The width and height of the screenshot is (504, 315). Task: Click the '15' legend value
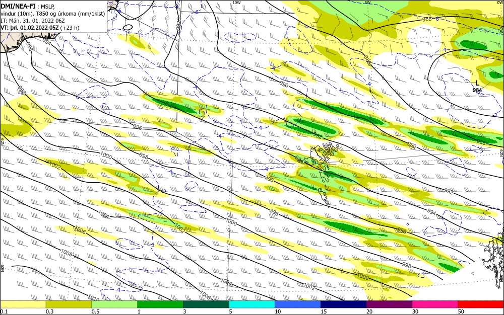point(324,311)
